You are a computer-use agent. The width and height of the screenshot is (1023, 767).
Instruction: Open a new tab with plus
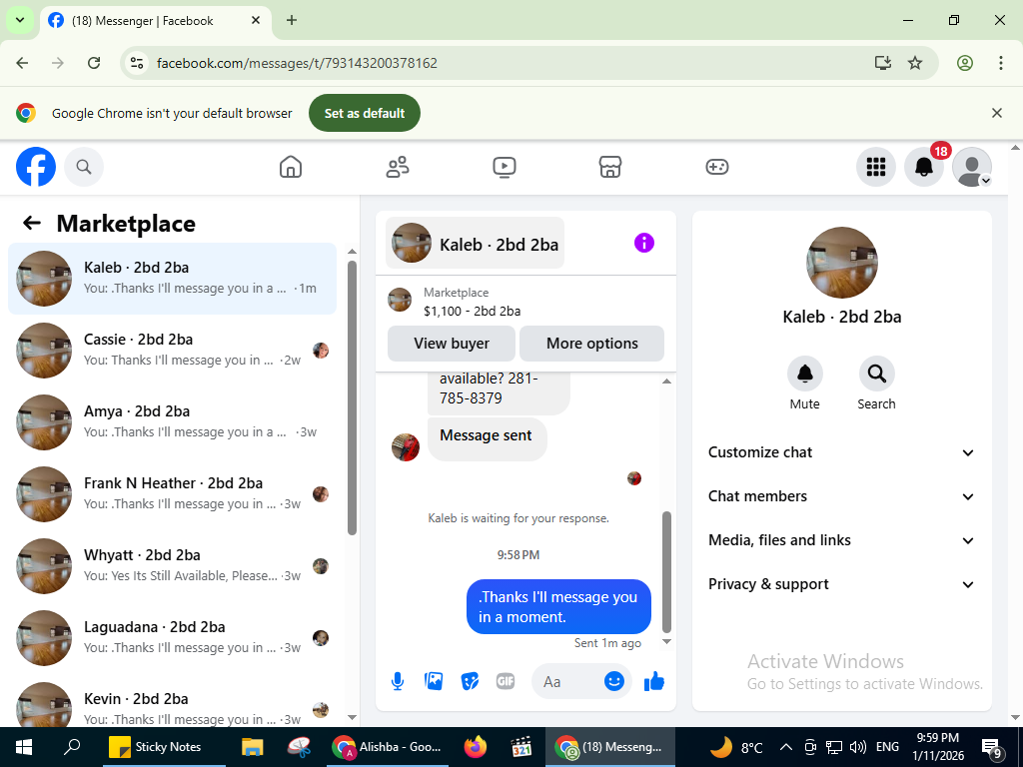tap(292, 20)
